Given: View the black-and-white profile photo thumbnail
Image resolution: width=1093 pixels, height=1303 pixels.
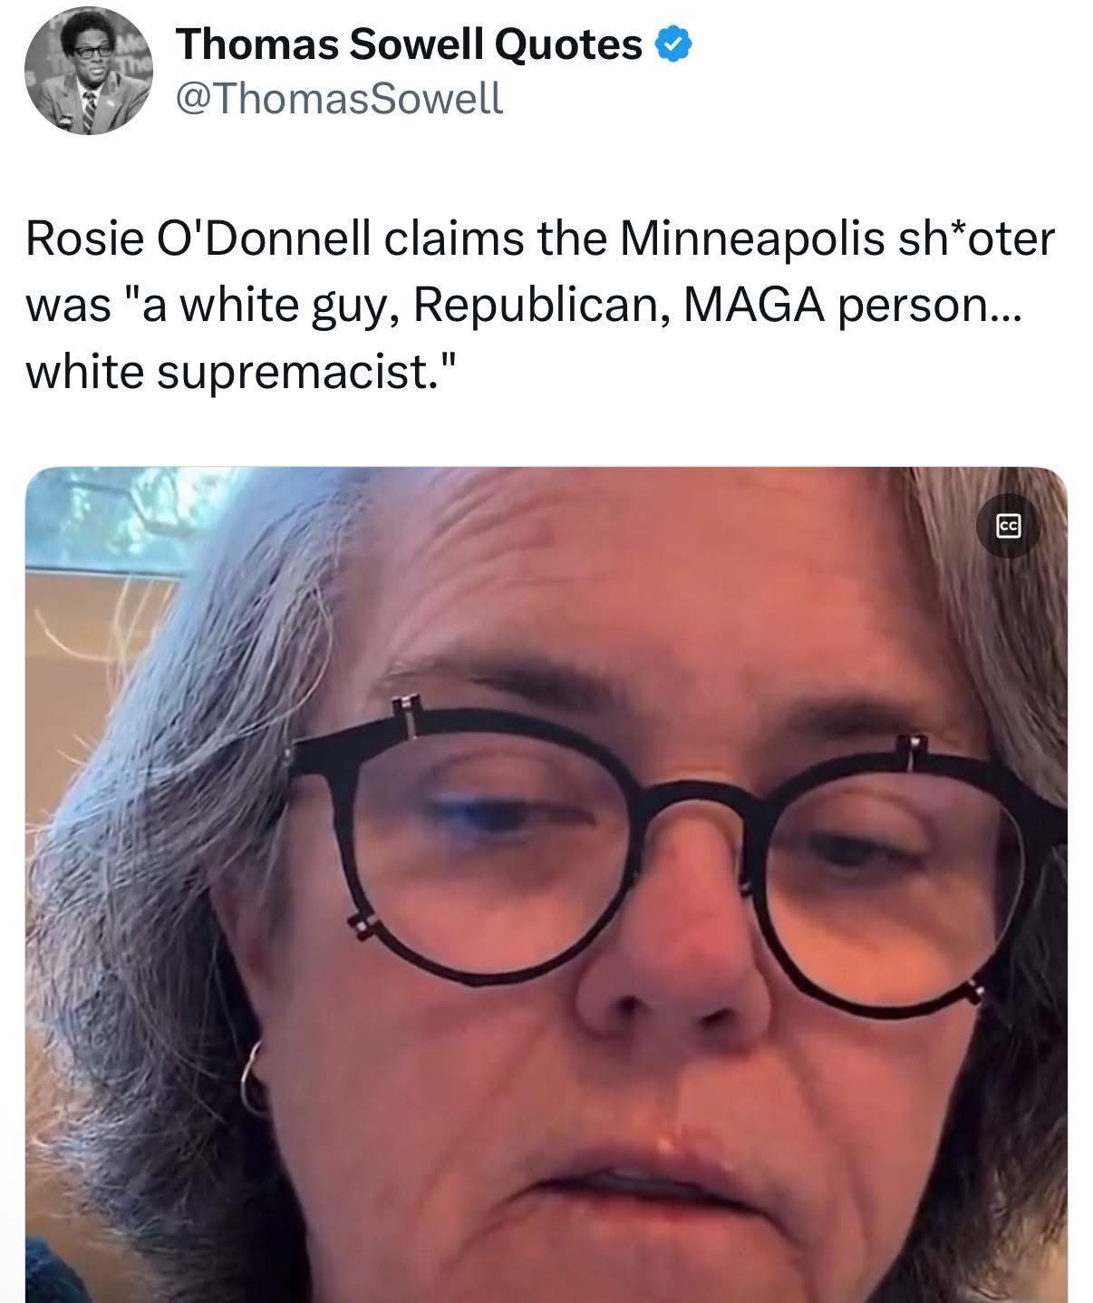Looking at the screenshot, I should tap(87, 73).
